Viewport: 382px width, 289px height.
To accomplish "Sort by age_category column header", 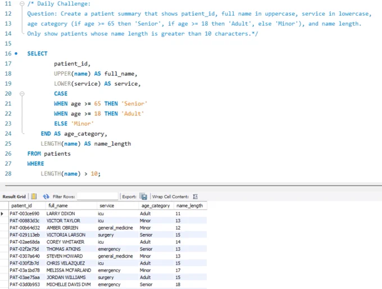I will coord(156,206).
